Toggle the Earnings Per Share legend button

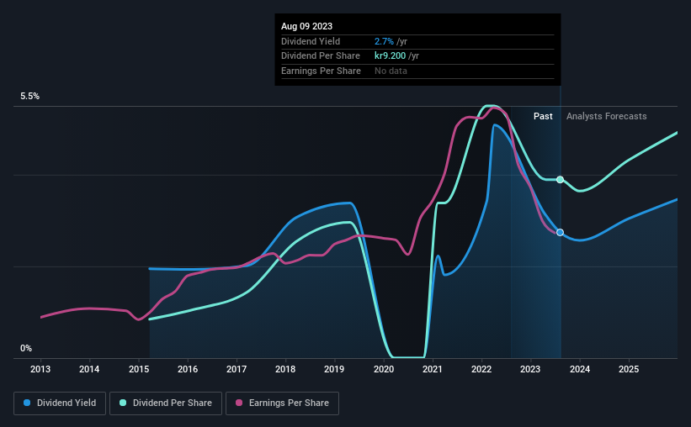[282, 403]
